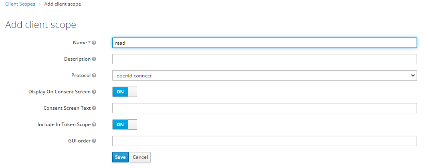Open the Protocol dropdown
This screenshot has height=168, width=429.
tap(264, 75)
